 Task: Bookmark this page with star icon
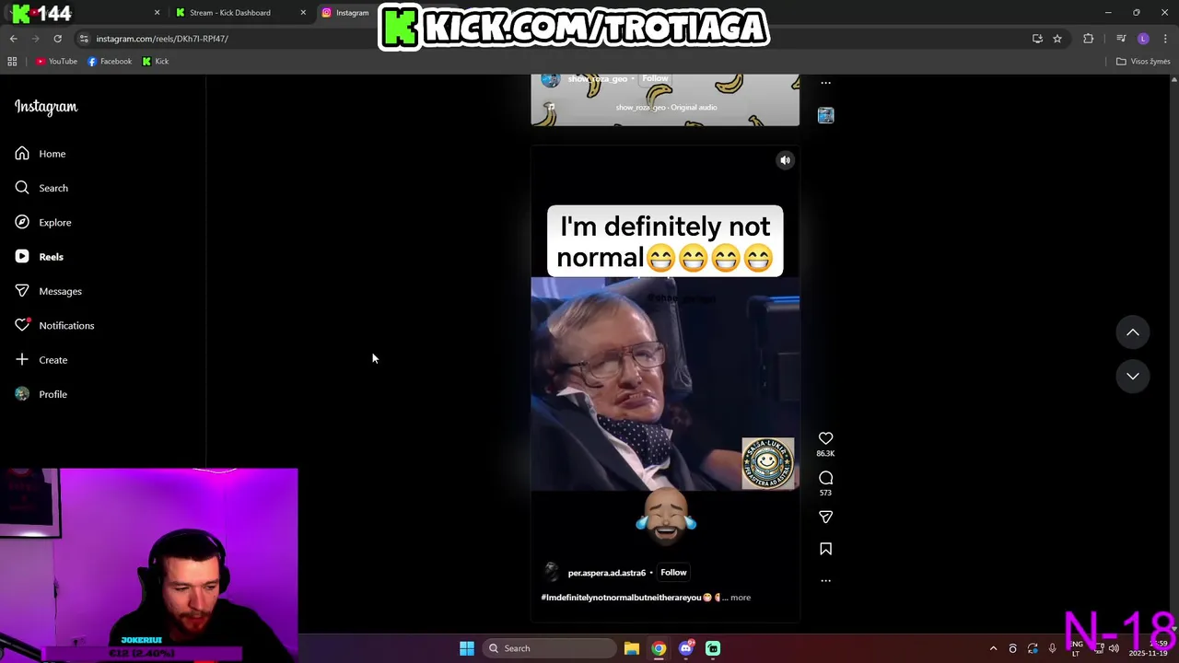coord(1057,39)
